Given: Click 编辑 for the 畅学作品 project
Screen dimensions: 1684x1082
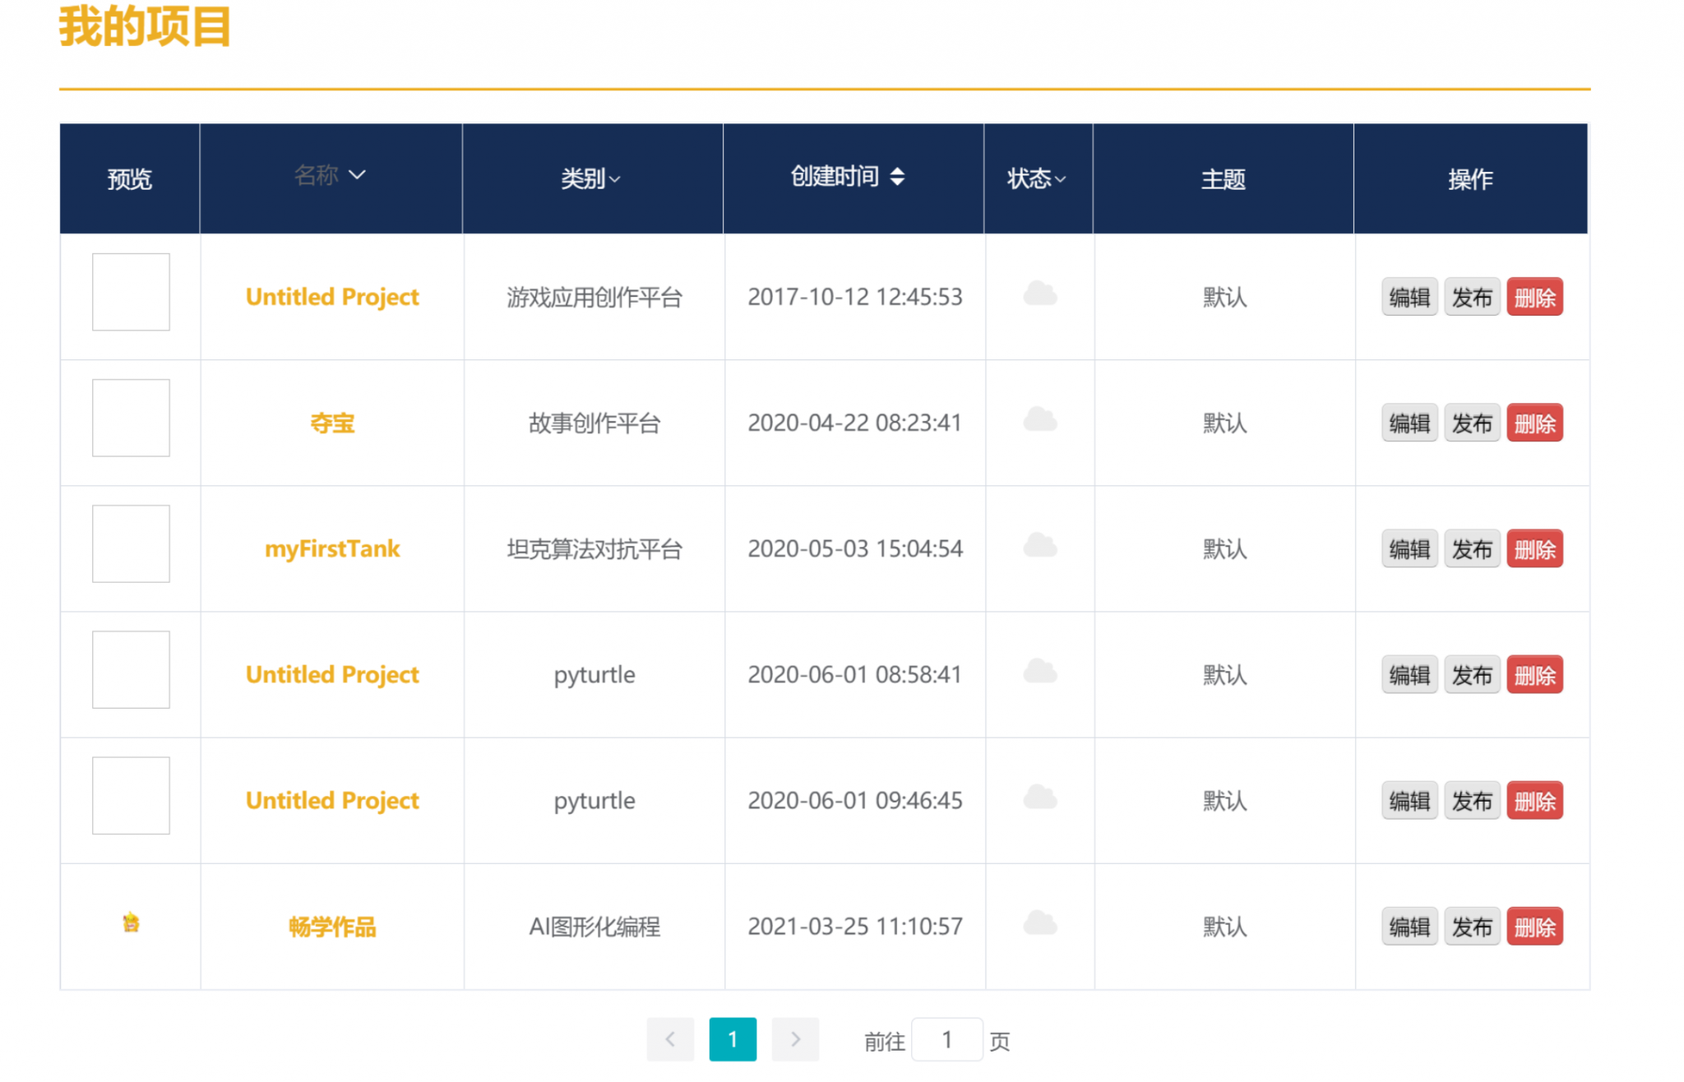Looking at the screenshot, I should (1409, 926).
